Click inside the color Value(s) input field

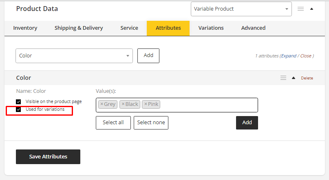208,105
